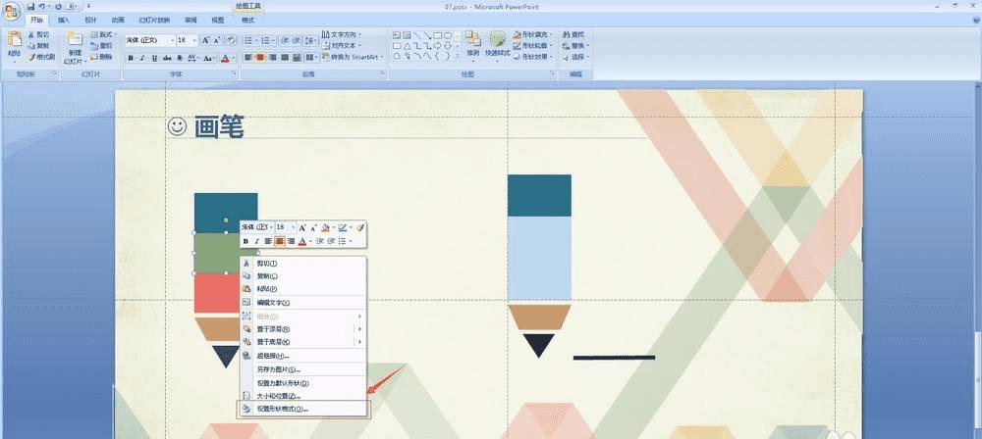Open the ribbon font size dropdown
This screenshot has width=982, height=439.
(x=194, y=40)
